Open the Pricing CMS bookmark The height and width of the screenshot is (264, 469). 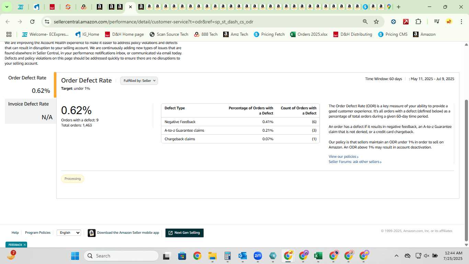[x=393, y=34]
